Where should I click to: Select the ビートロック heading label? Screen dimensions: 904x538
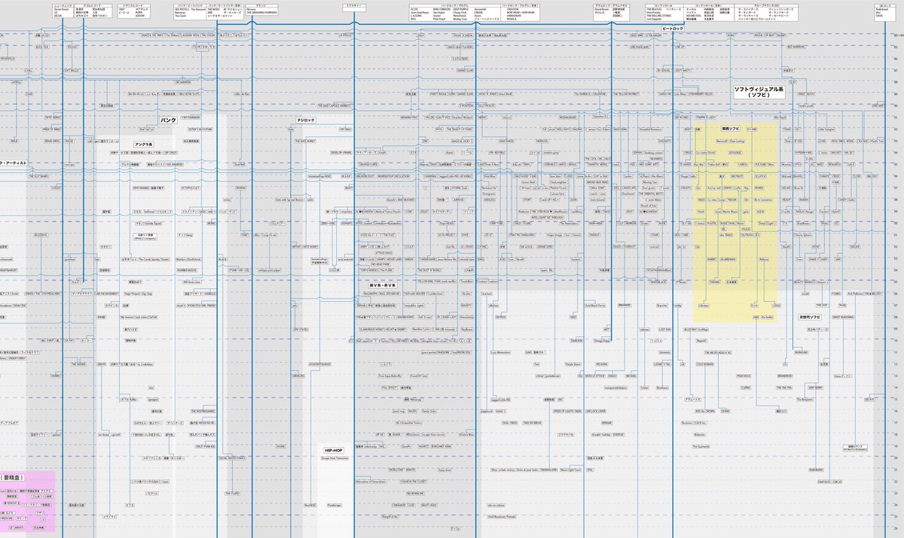pyautogui.click(x=673, y=27)
